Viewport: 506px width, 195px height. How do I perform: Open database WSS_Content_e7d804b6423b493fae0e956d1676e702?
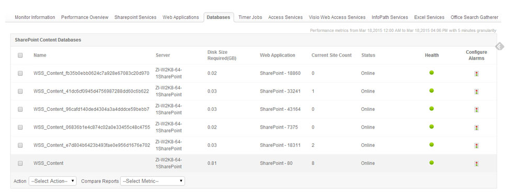[91, 145]
